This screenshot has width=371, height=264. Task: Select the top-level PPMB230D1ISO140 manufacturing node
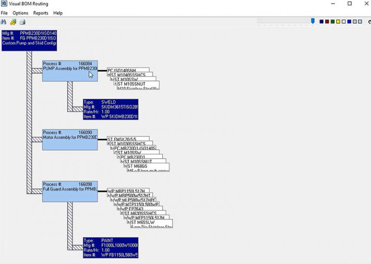pyautogui.click(x=29, y=40)
